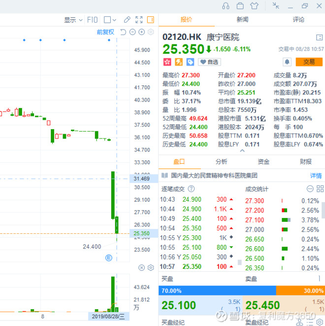The image size is (325, 326).
Task: Click the orange 交易 button
Action: coord(309,62)
